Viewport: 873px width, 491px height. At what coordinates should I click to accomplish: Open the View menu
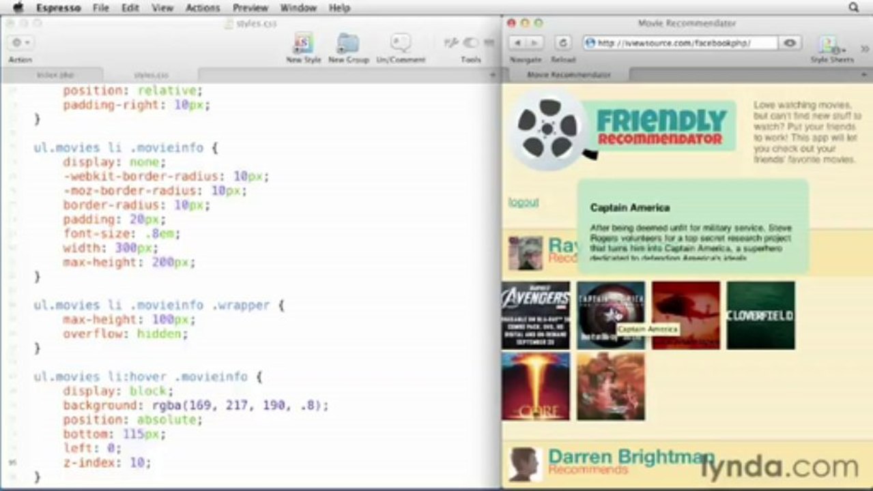tap(162, 8)
